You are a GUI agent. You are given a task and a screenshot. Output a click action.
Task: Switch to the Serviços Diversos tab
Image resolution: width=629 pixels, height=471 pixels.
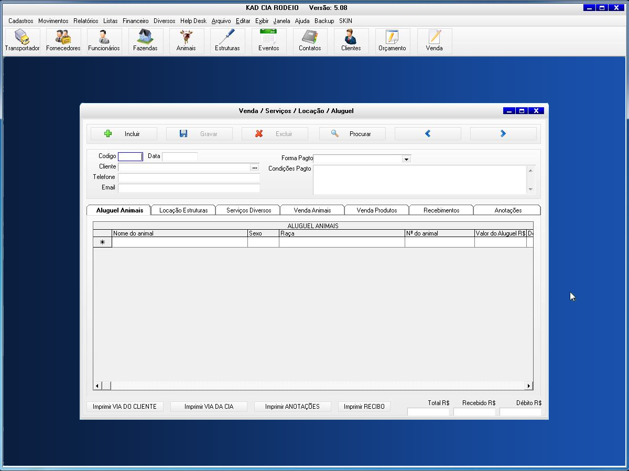click(x=248, y=210)
